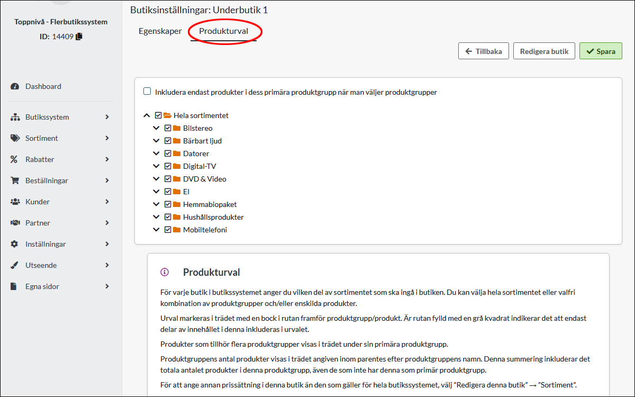Click the El folder icon
The height and width of the screenshot is (397, 635).
(x=177, y=192)
